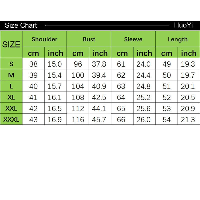Click the 21.3 length inch cell
This screenshot has width=200, height=200.
tap(188, 119)
